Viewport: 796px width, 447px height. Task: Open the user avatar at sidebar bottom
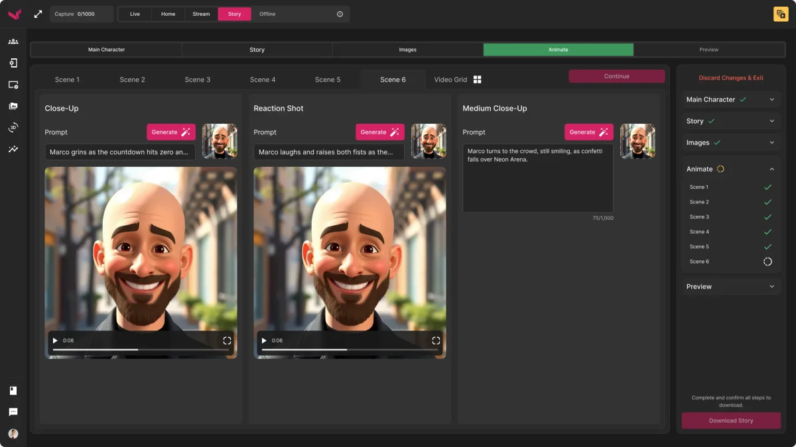13,434
